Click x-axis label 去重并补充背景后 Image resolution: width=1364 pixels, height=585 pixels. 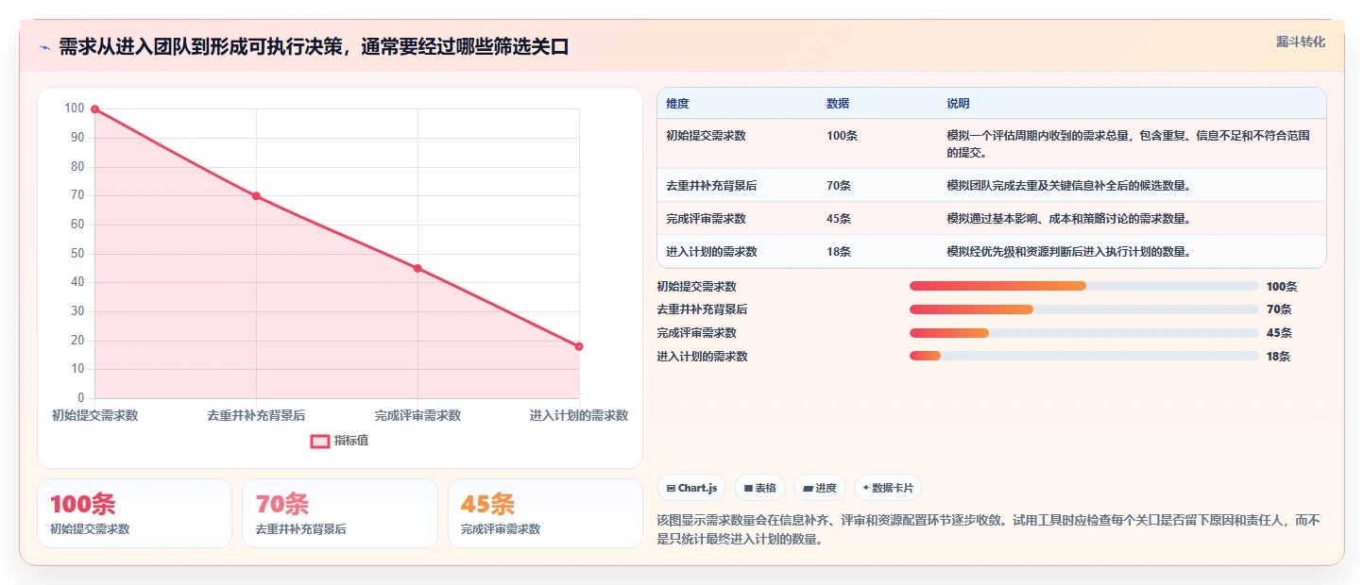(x=256, y=415)
